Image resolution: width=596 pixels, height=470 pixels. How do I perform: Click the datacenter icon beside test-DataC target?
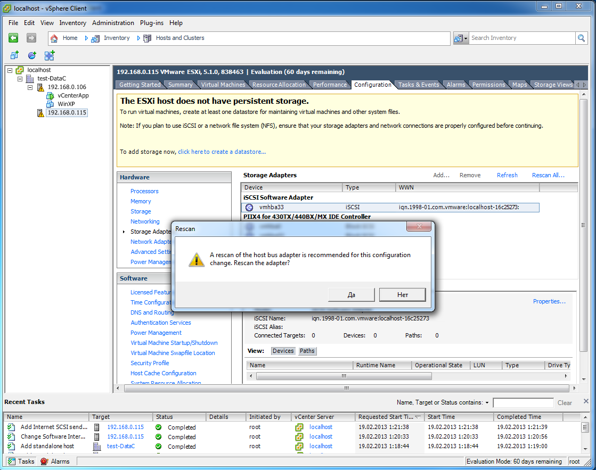[97, 447]
